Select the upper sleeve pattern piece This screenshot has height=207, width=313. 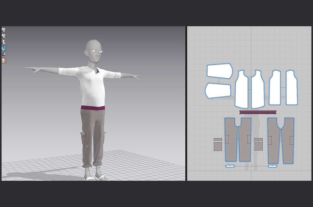pyautogui.click(x=219, y=71)
